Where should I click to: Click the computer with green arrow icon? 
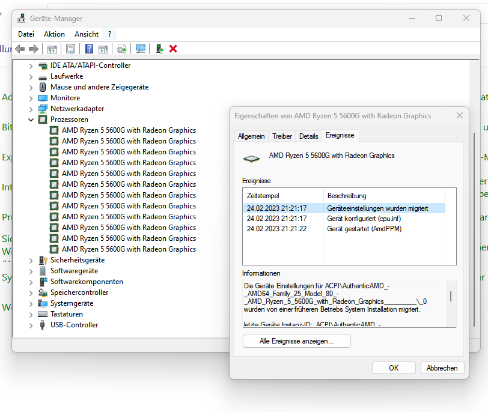(x=160, y=49)
